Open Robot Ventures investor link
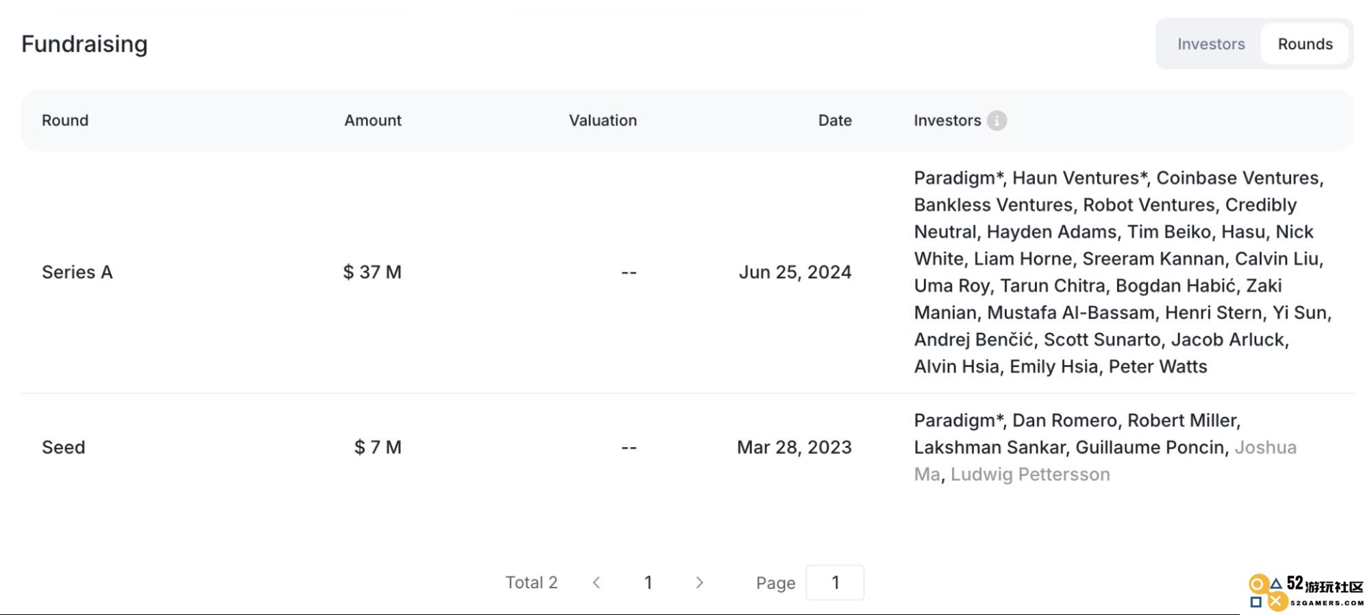 pos(1149,205)
